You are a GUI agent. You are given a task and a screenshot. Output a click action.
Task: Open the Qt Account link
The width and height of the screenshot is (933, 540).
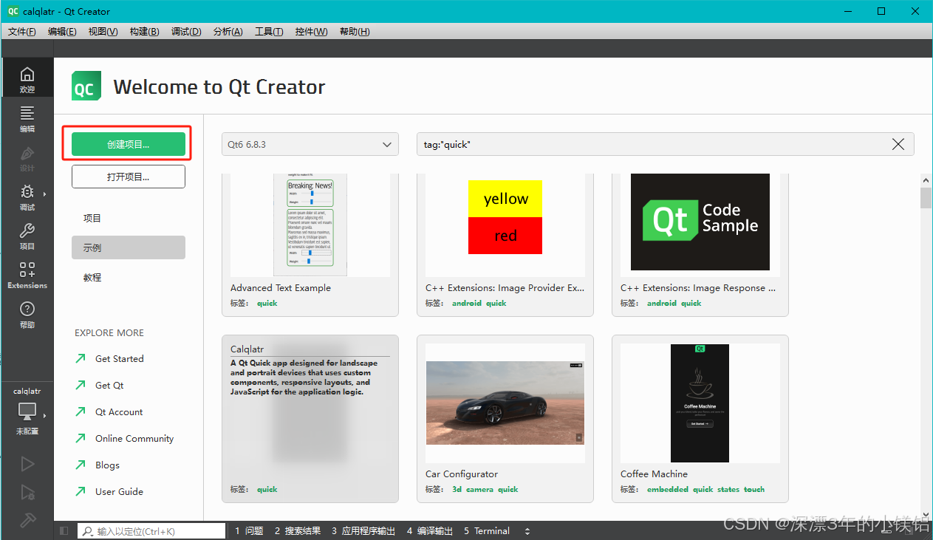[x=119, y=411]
